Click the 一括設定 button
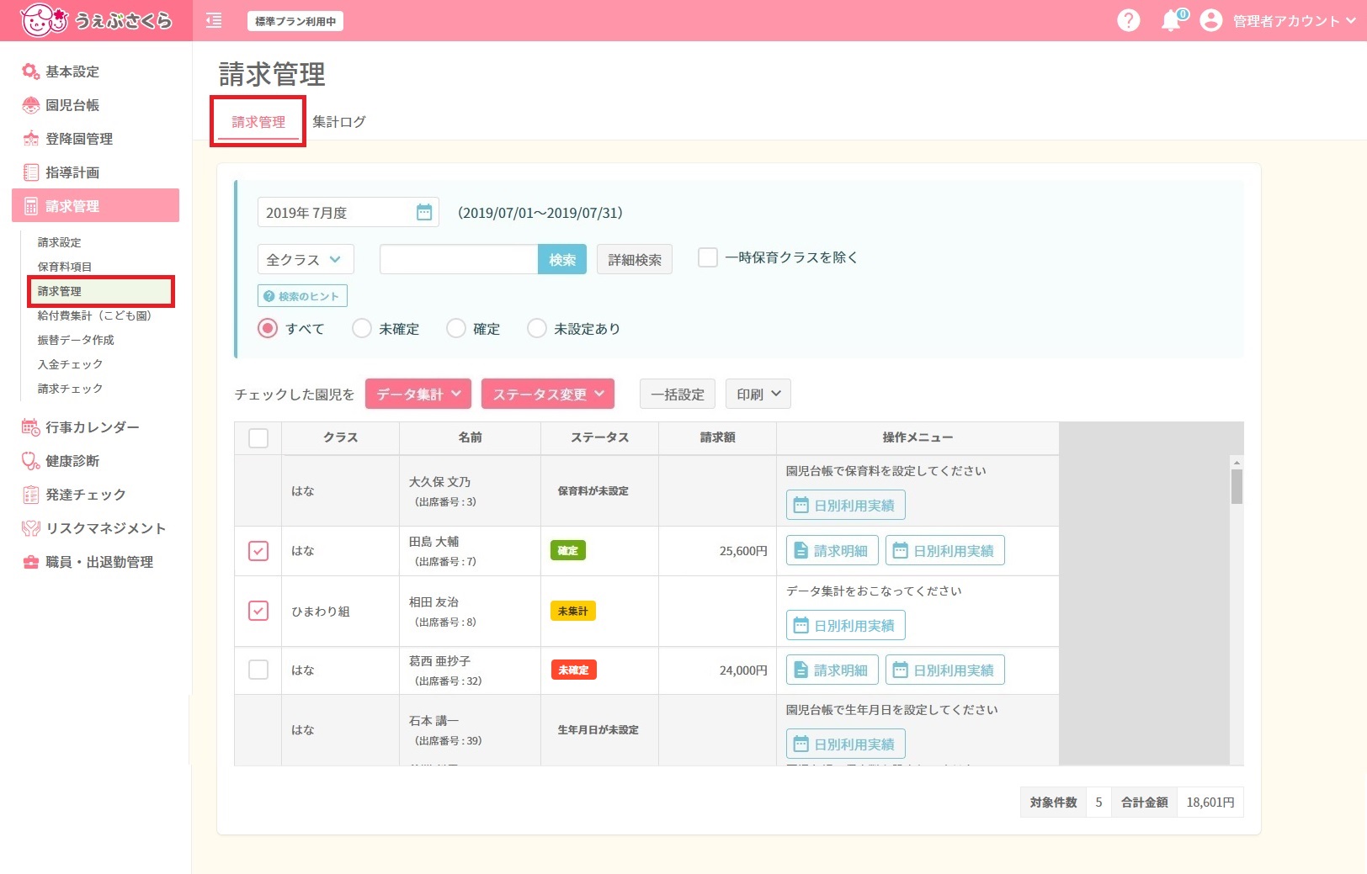1367x874 pixels. pyautogui.click(x=678, y=394)
